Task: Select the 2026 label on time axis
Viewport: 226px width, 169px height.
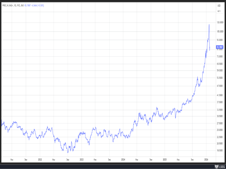Action: click(206, 159)
